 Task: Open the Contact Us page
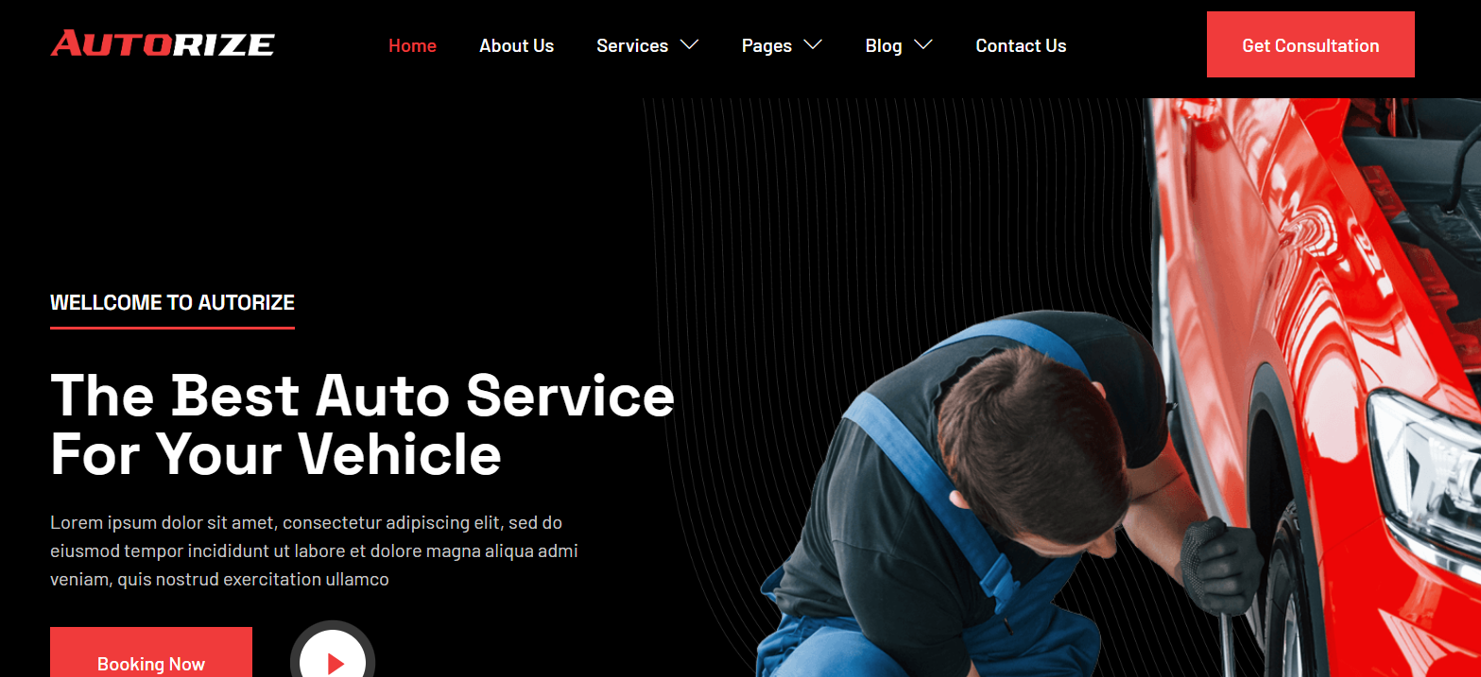(1021, 45)
